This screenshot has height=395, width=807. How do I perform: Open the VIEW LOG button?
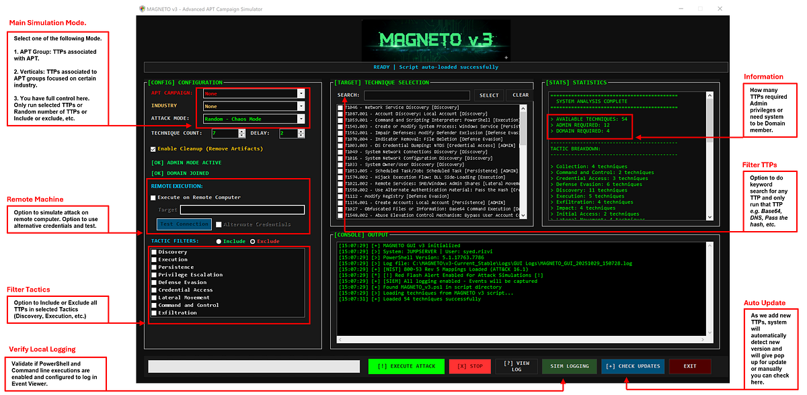point(516,366)
